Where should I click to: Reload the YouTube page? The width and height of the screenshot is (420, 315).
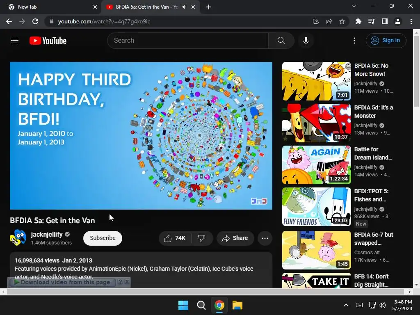click(35, 21)
